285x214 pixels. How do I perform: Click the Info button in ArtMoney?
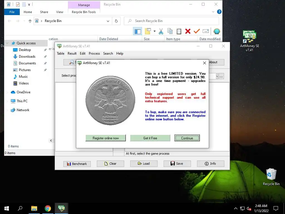(211, 164)
